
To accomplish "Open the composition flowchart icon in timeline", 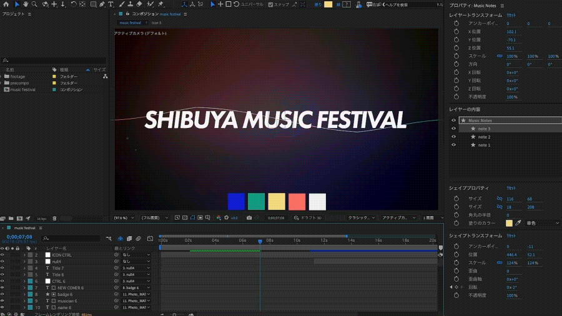I will tap(109, 239).
